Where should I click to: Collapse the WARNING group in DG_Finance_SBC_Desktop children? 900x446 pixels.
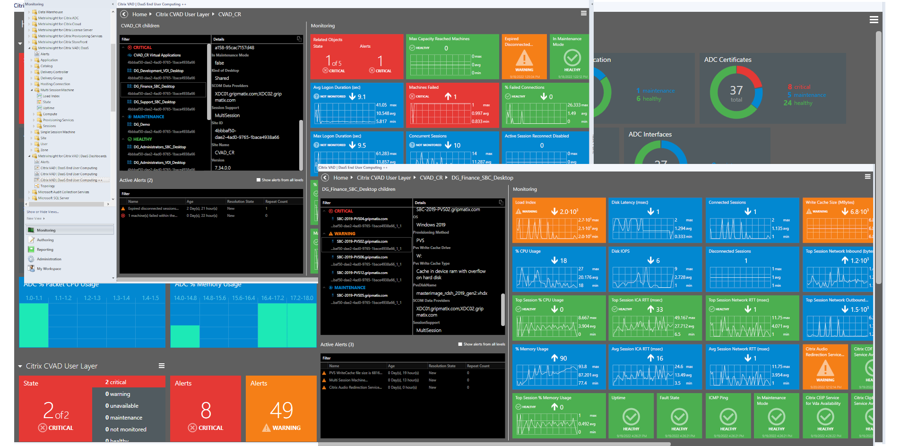(x=324, y=233)
